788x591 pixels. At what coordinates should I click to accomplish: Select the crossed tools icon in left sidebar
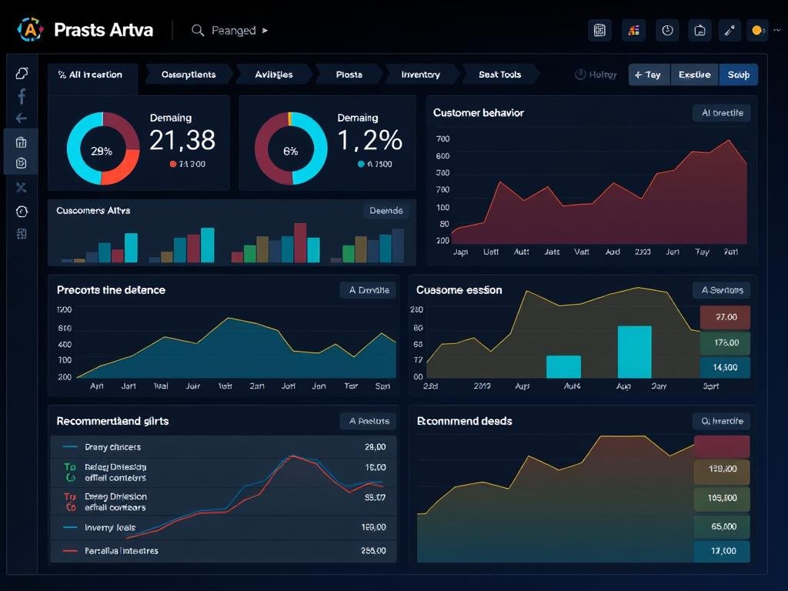(x=22, y=187)
